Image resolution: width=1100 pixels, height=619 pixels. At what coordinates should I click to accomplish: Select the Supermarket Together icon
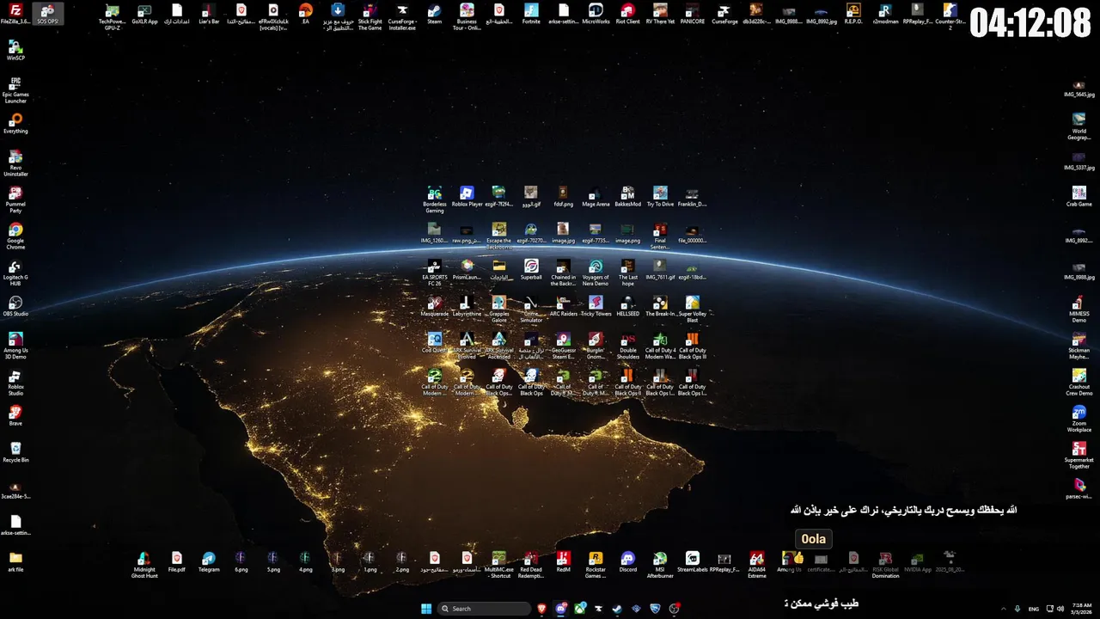(x=1079, y=456)
